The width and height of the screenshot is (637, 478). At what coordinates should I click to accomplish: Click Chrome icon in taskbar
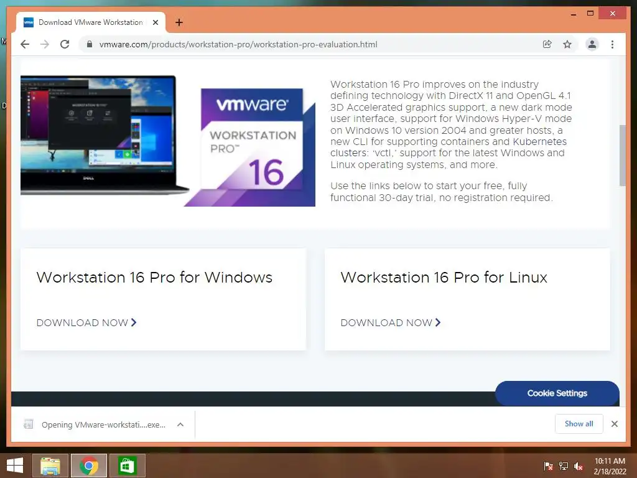point(89,466)
